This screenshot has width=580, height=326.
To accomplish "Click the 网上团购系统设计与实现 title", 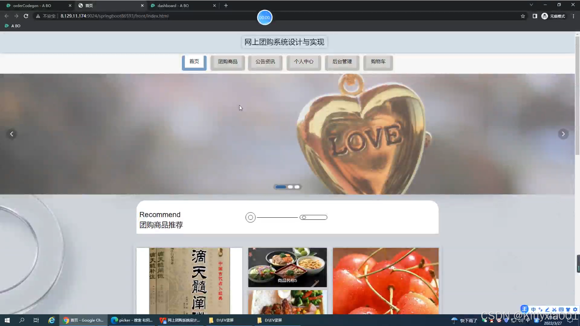I will click(x=284, y=42).
